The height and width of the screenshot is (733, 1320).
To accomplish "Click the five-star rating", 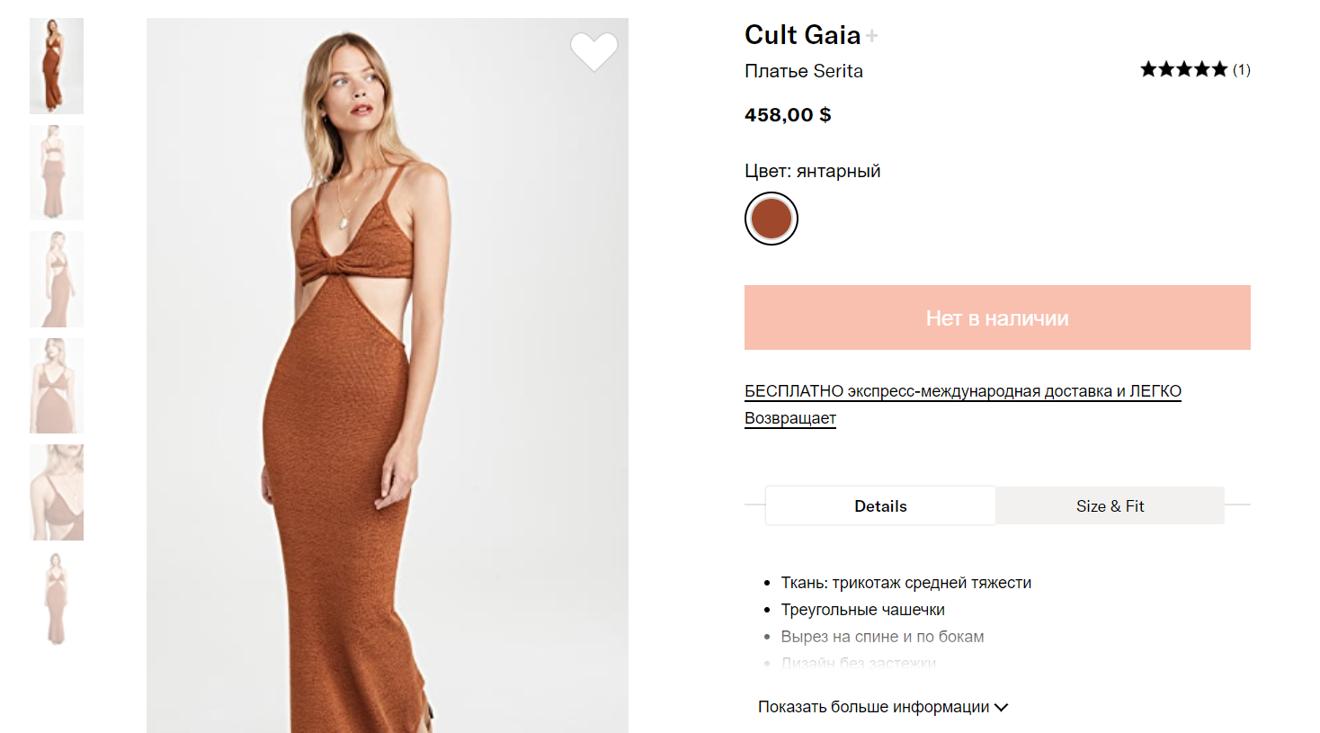I will click(x=1183, y=69).
